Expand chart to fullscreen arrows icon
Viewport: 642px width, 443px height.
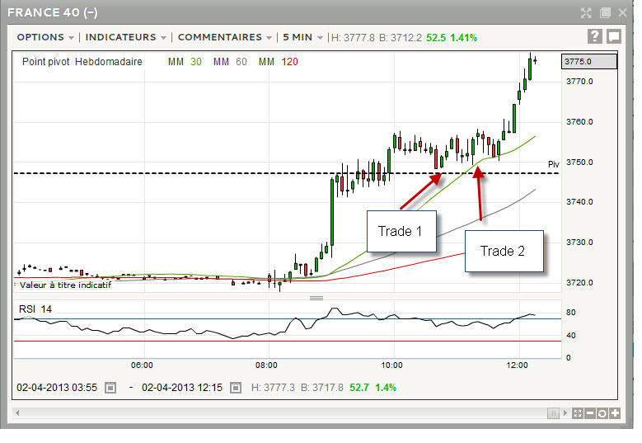586,13
